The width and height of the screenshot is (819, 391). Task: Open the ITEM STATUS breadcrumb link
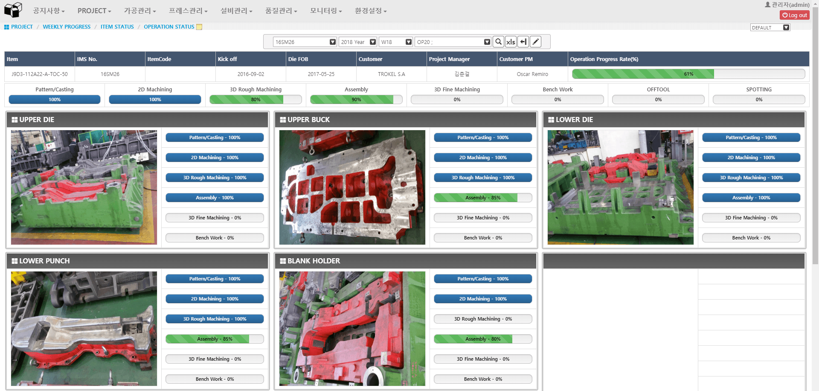point(117,26)
